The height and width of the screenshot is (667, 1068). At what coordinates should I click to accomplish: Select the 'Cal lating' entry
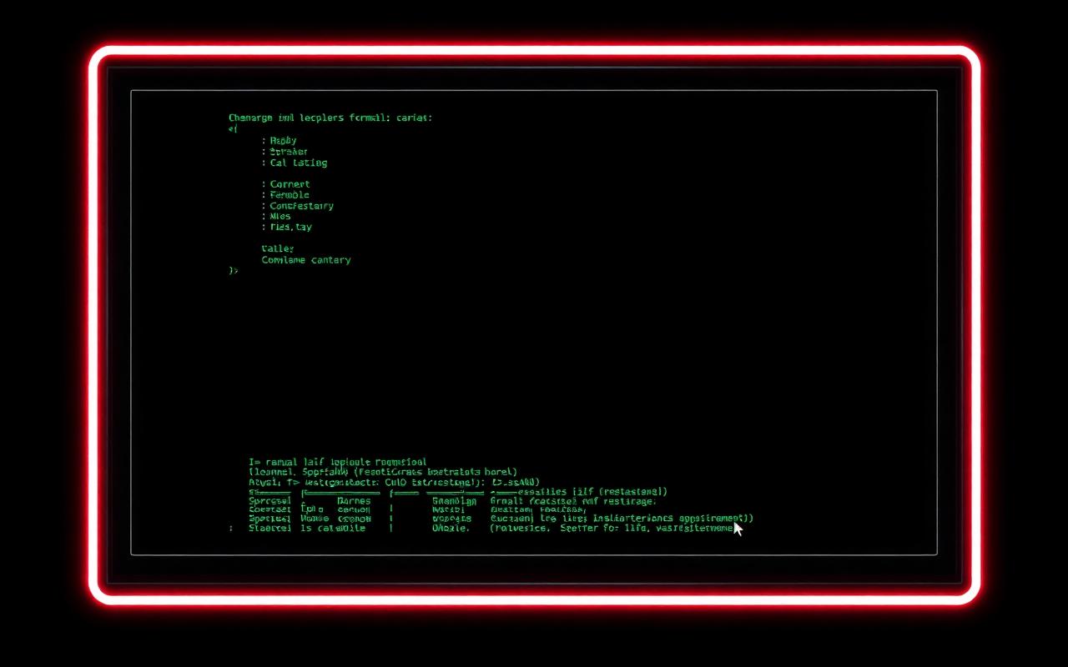[298, 163]
